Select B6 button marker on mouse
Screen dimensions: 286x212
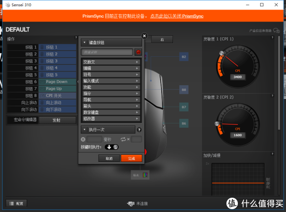(x=184, y=123)
